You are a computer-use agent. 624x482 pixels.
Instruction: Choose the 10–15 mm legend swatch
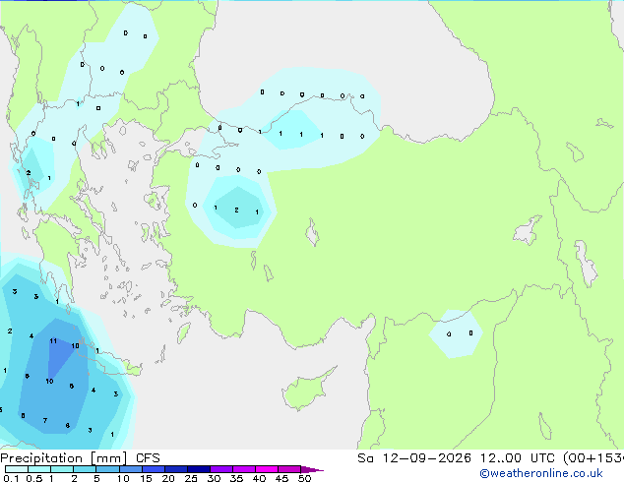(x=130, y=469)
